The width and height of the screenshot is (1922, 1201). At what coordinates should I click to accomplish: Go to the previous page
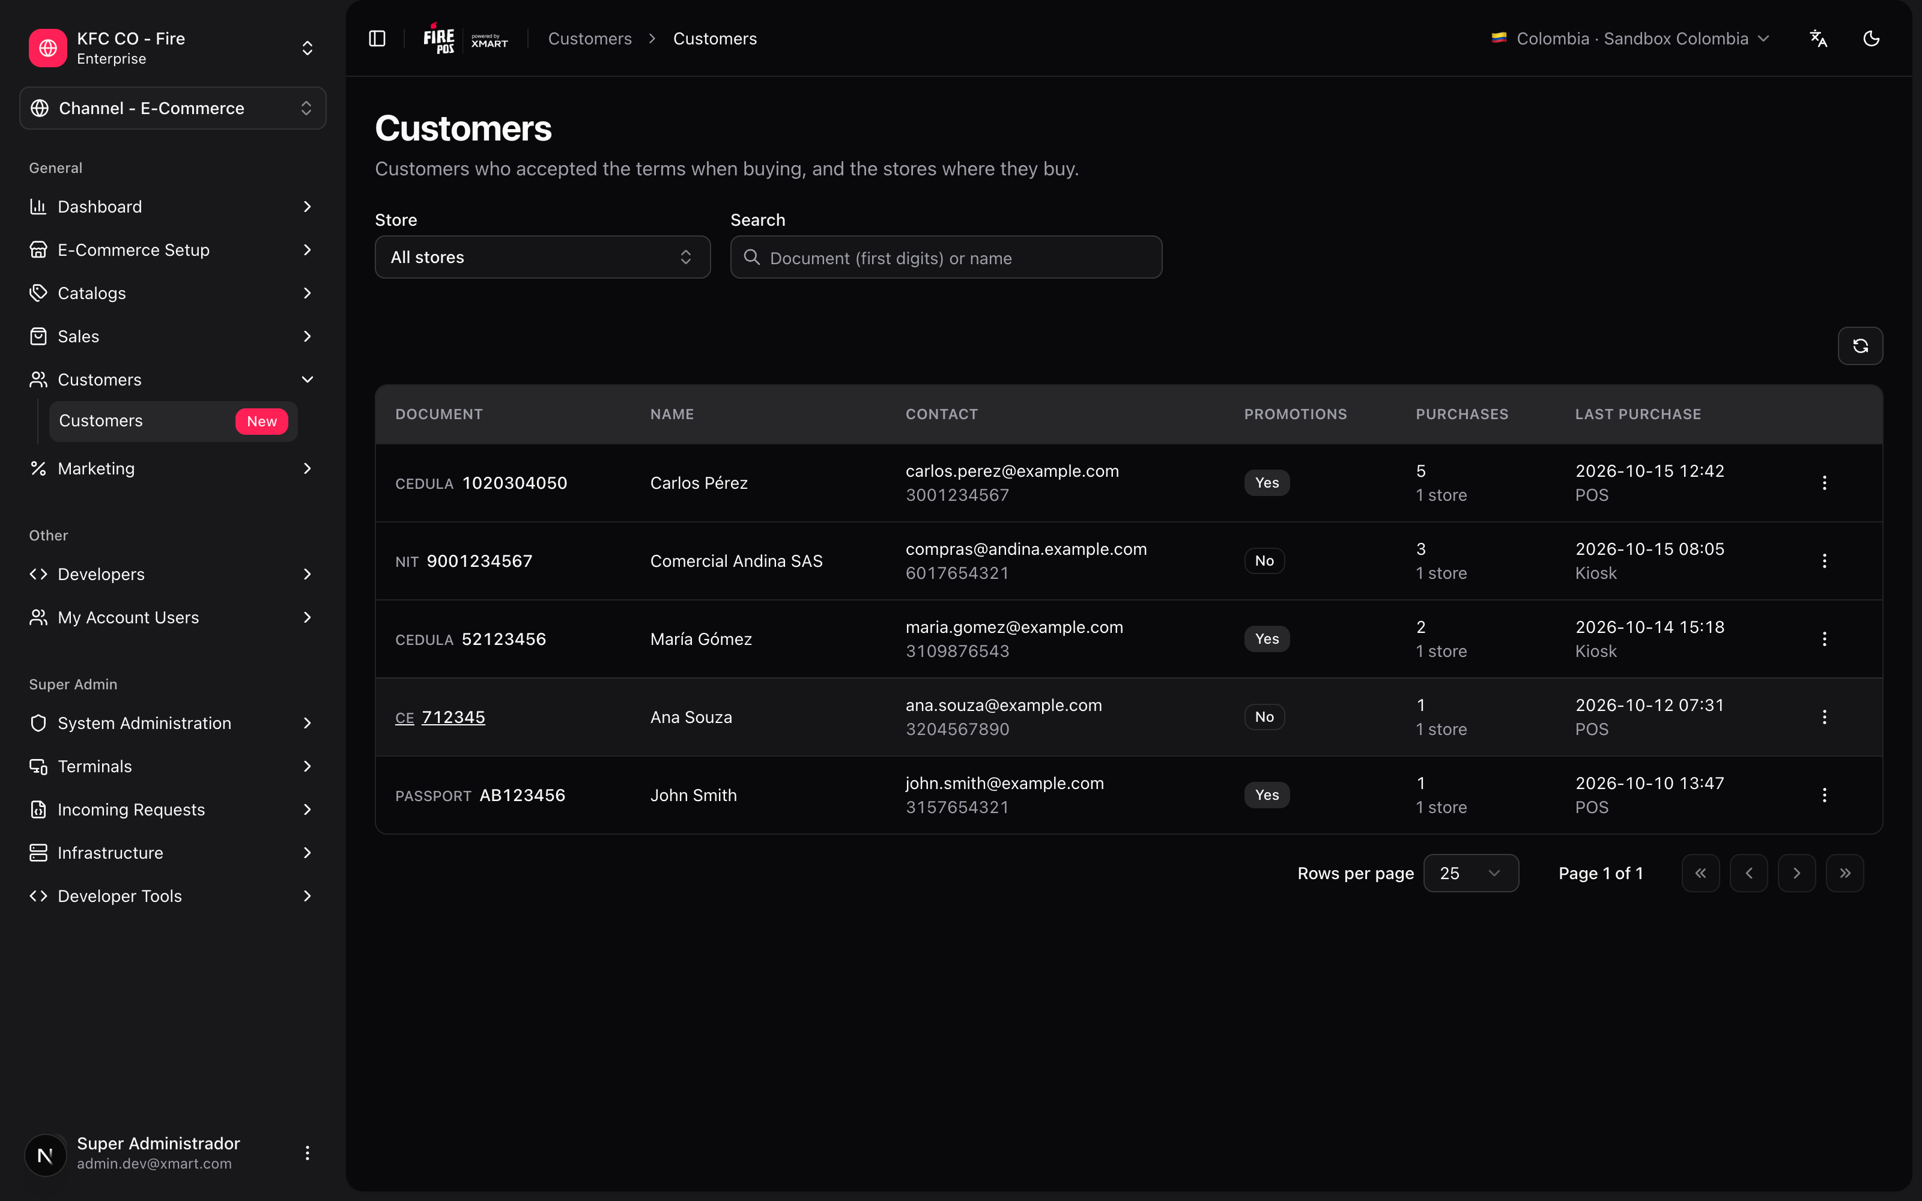[1749, 873]
